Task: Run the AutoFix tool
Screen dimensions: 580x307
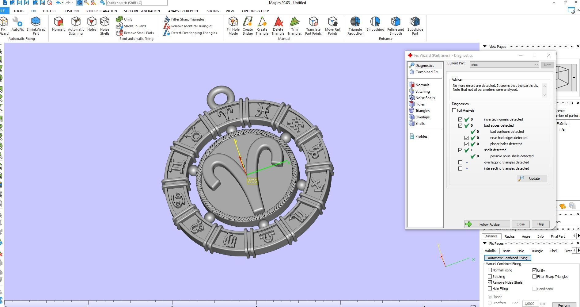Action: [17, 24]
